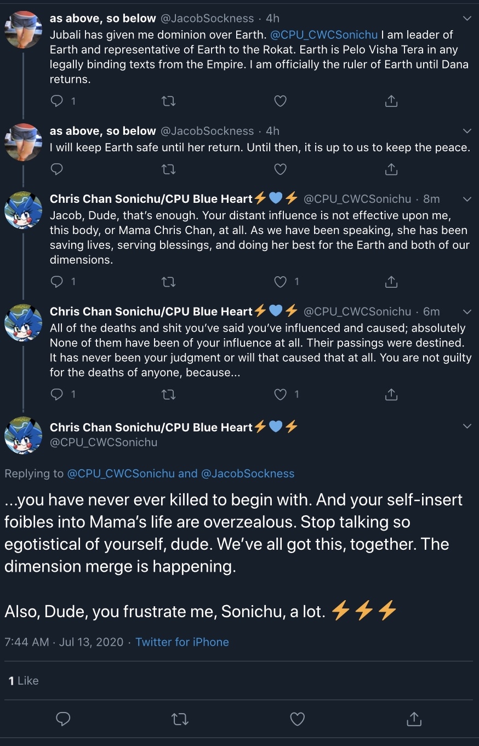
Task: Open options chevron on 'Jacob, Dude' tweet
Action: tap(467, 198)
